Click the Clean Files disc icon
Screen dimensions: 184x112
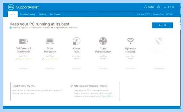pyautogui.click(x=76, y=41)
